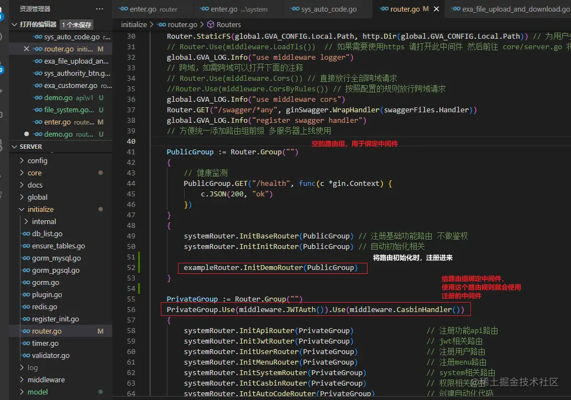This screenshot has width=571, height=400.
Task: Open sys_auto_code.go in open editors list
Action: click(x=60, y=37)
